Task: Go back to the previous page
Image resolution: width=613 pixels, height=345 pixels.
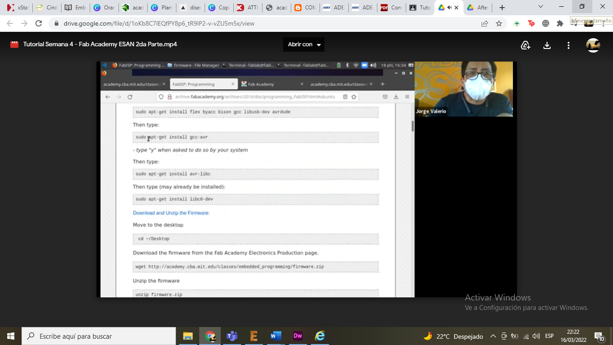Action: 10,23
